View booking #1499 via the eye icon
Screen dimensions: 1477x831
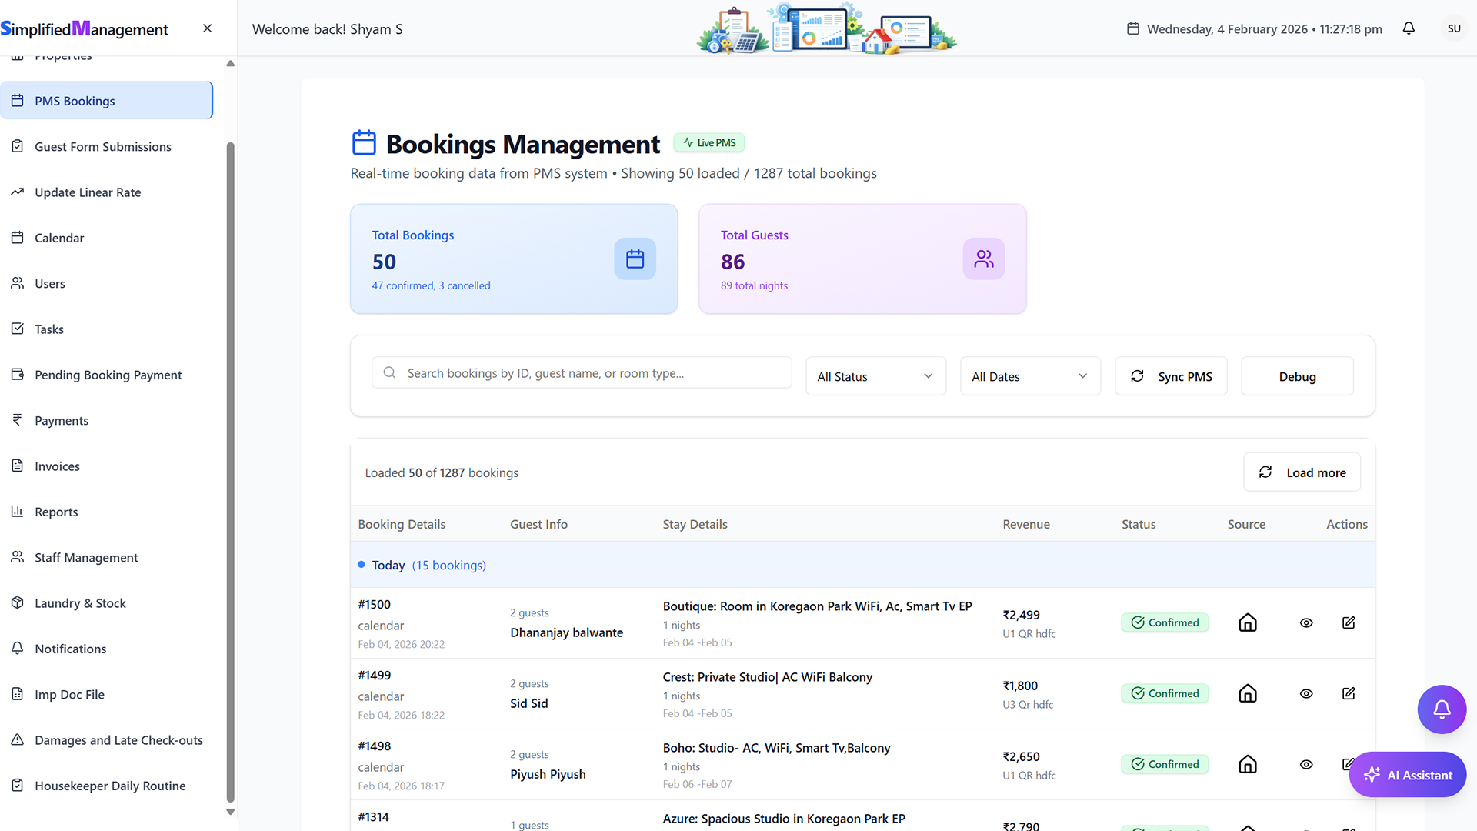point(1306,693)
